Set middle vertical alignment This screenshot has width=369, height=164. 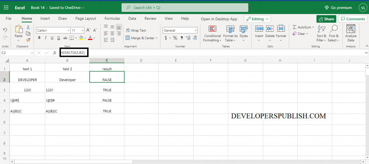coord(112,27)
